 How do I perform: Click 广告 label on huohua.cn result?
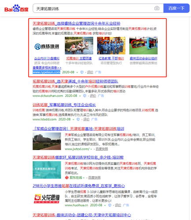tap(126, 205)
